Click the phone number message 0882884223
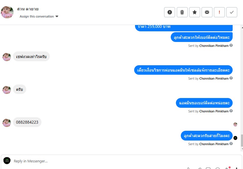 [27, 122]
